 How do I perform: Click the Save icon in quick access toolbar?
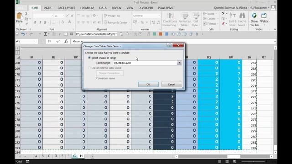point(17,34)
